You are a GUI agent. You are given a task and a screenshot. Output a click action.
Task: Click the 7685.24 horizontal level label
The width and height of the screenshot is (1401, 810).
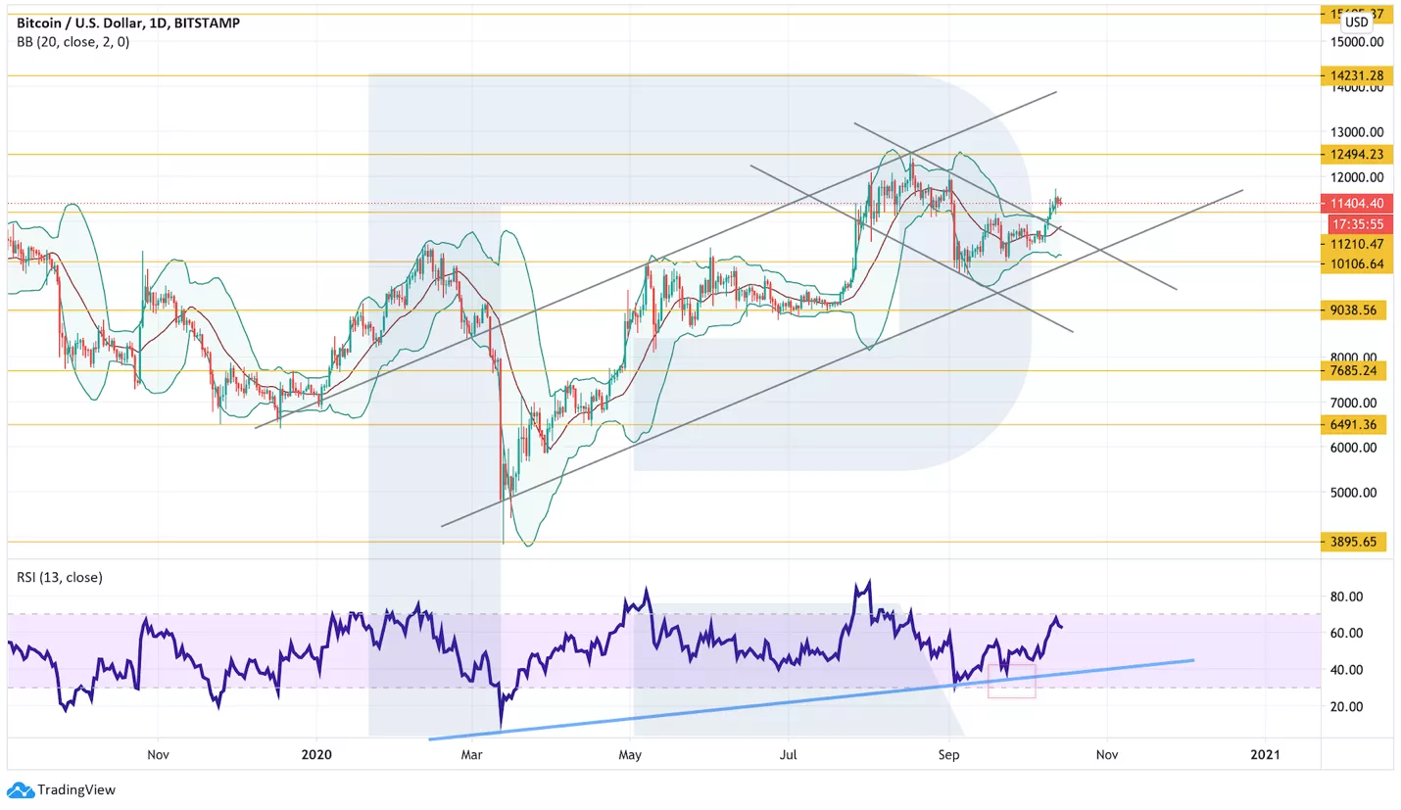[x=1355, y=370]
